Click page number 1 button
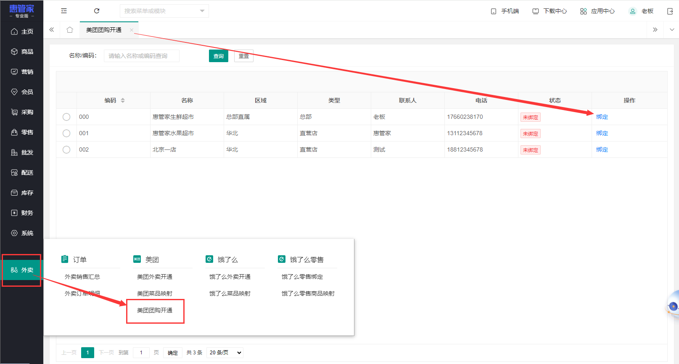Viewport: 679px width, 364px height. [87, 353]
